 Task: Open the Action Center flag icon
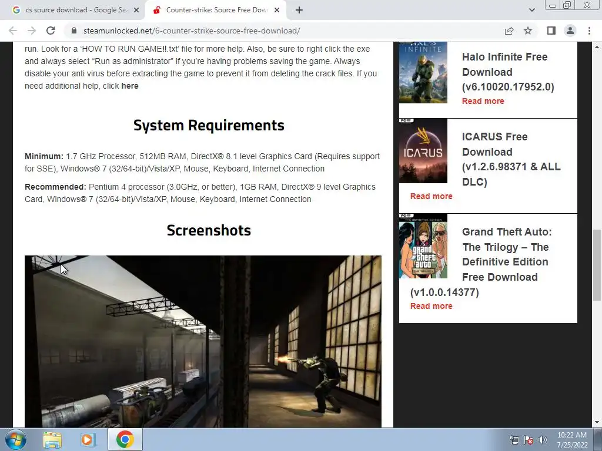[529, 440]
